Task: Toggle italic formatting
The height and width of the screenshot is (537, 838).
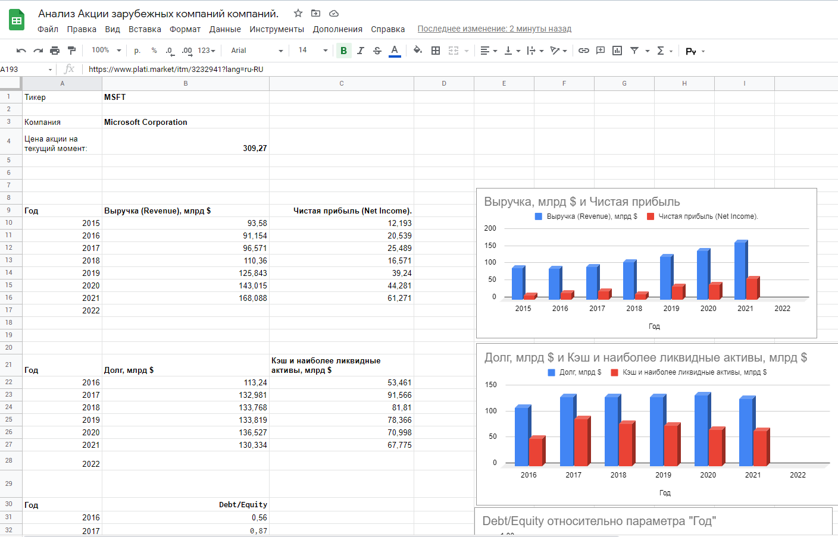Action: click(360, 51)
